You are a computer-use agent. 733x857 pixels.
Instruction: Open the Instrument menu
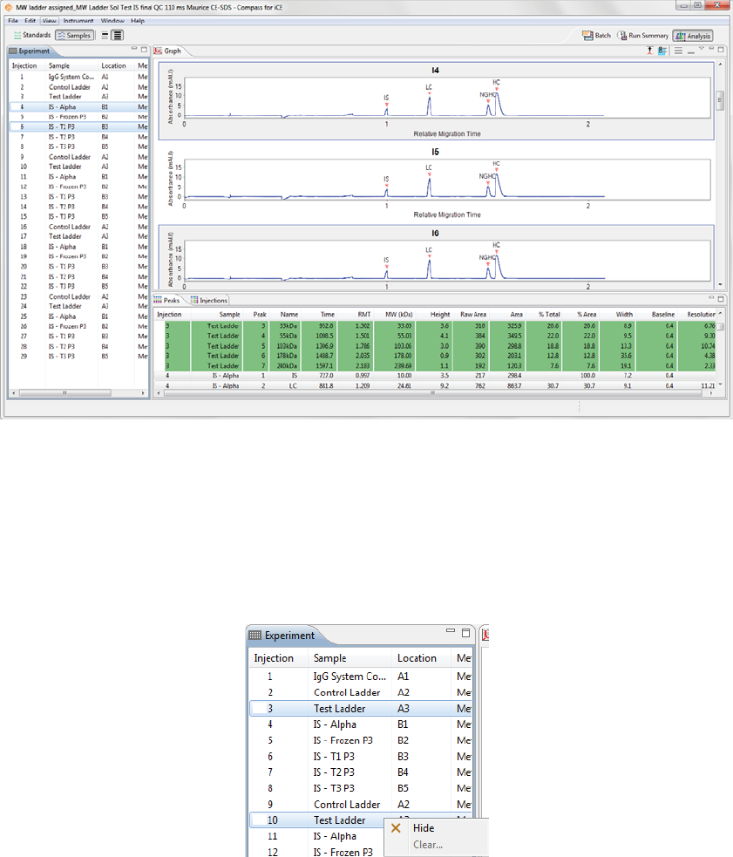pyautogui.click(x=78, y=21)
